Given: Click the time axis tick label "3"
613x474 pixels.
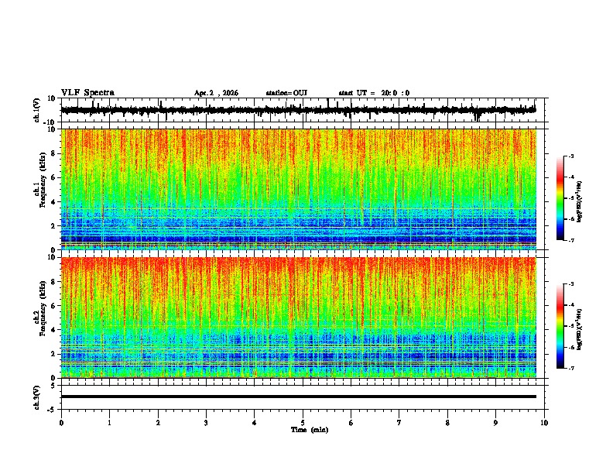Looking at the screenshot, I should pos(206,423).
